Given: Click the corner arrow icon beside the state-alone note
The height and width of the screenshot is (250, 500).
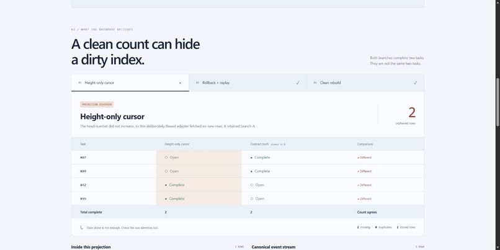Looking at the screenshot, I should point(81,228).
